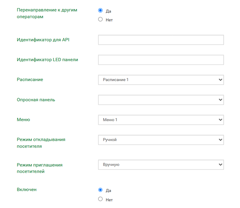This screenshot has height=208, width=240.
Task: Click the 'Перенаправление к другим операторам' label
Action: click(47, 13)
